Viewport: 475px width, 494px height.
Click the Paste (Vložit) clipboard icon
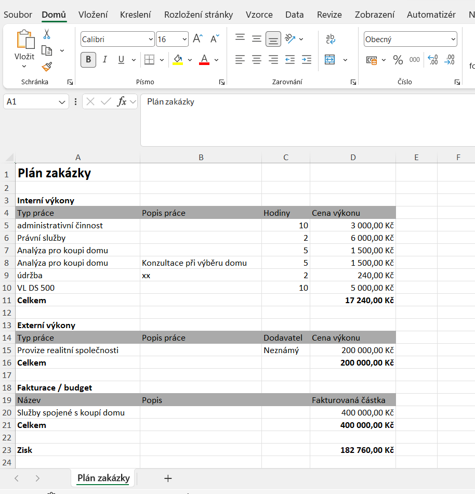(25, 40)
